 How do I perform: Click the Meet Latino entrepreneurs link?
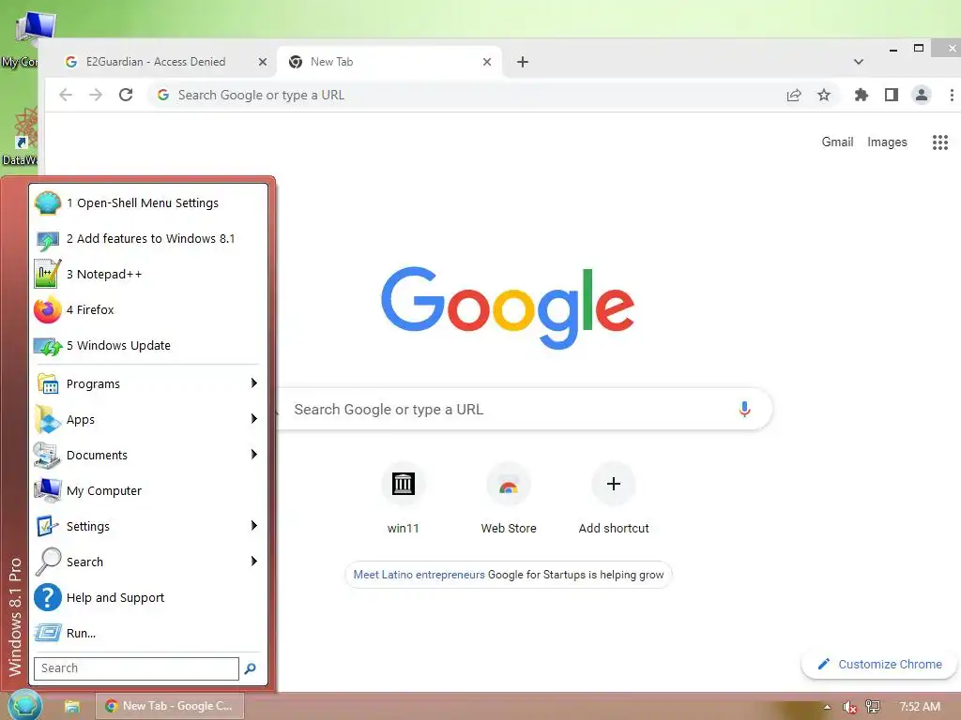(x=419, y=575)
